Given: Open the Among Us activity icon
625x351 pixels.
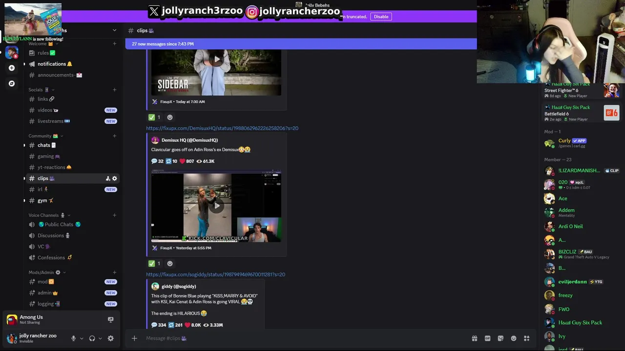Looking at the screenshot, I should (x=12, y=320).
